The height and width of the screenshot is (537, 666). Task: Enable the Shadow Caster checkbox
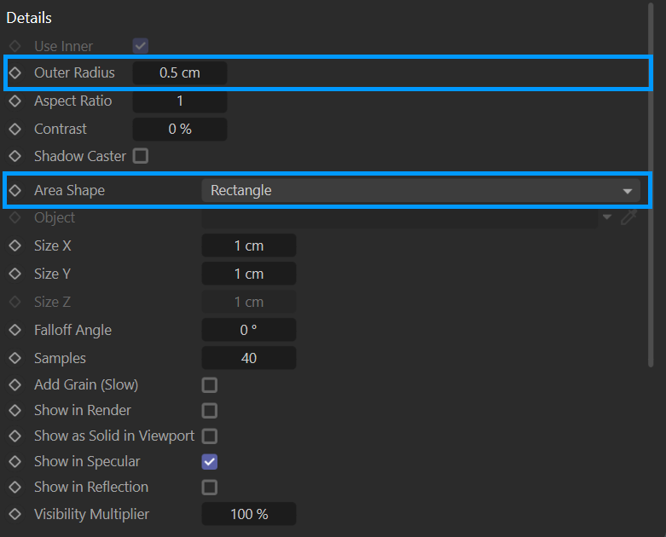pyautogui.click(x=141, y=156)
